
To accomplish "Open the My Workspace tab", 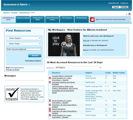I will [x=82, y=19].
